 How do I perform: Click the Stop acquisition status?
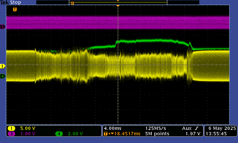[x=16, y=2]
